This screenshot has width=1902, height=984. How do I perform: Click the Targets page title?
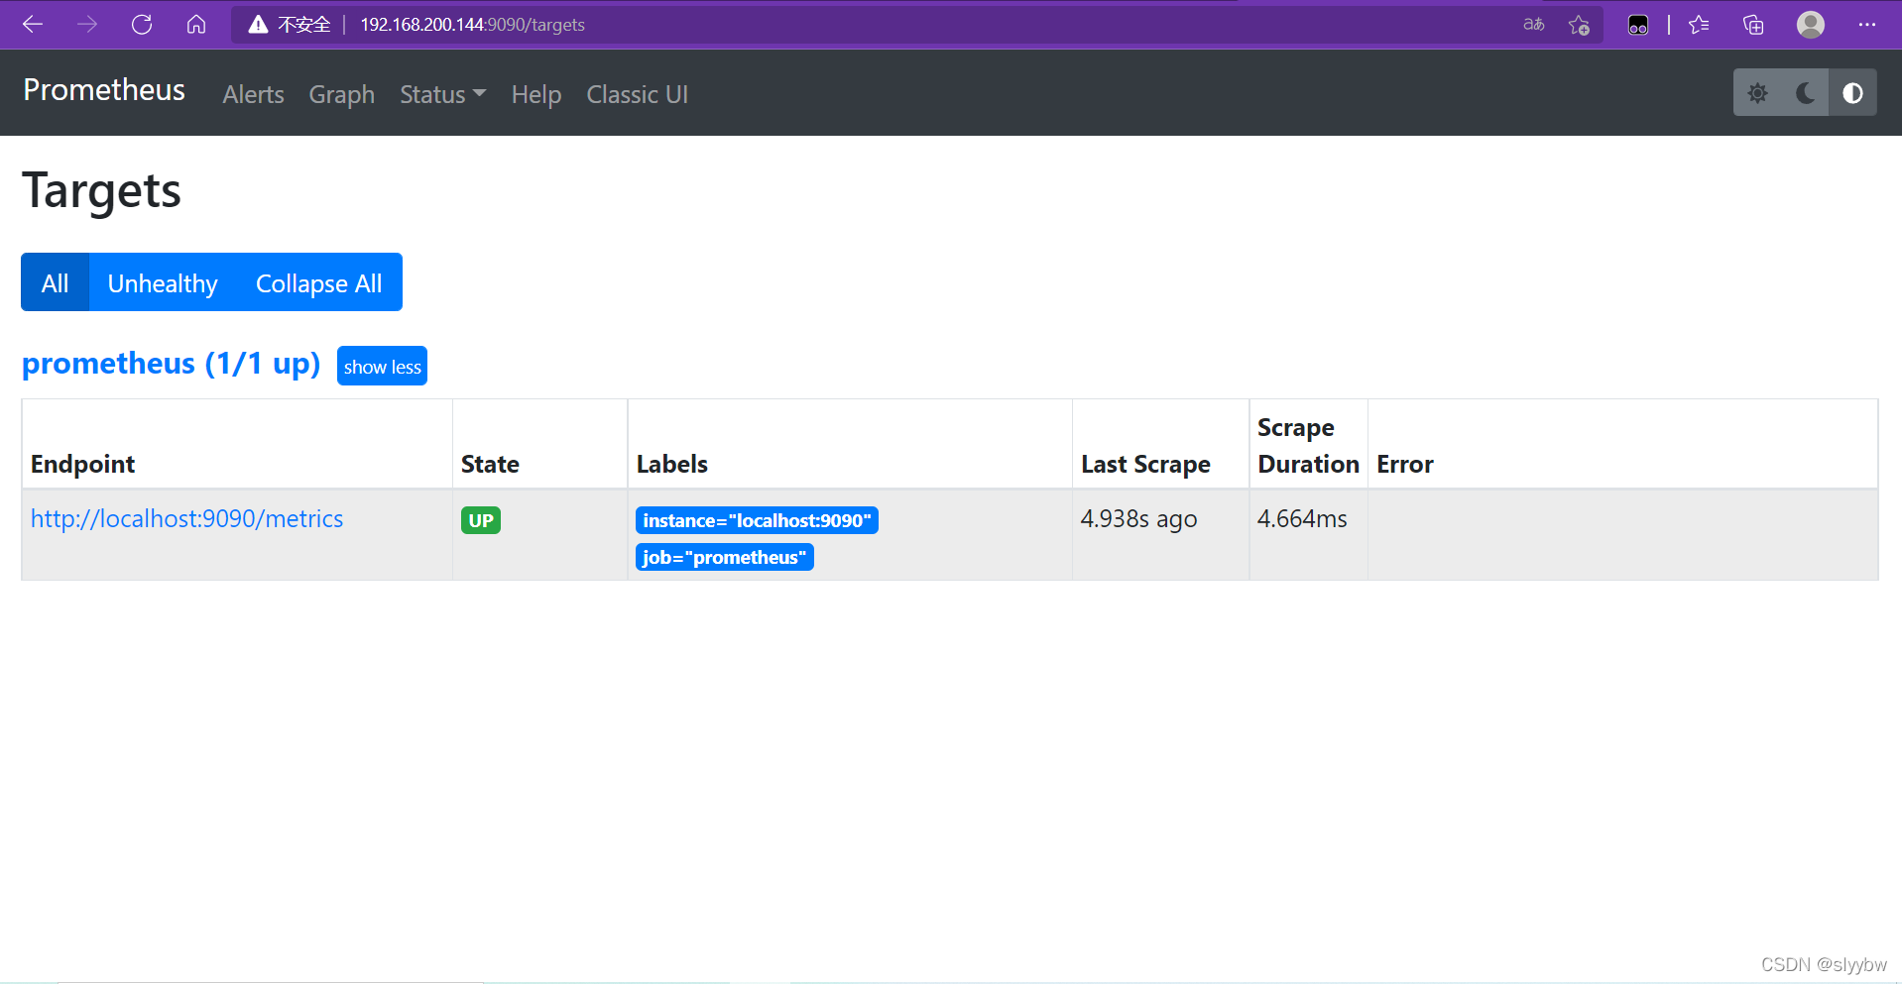point(101,190)
